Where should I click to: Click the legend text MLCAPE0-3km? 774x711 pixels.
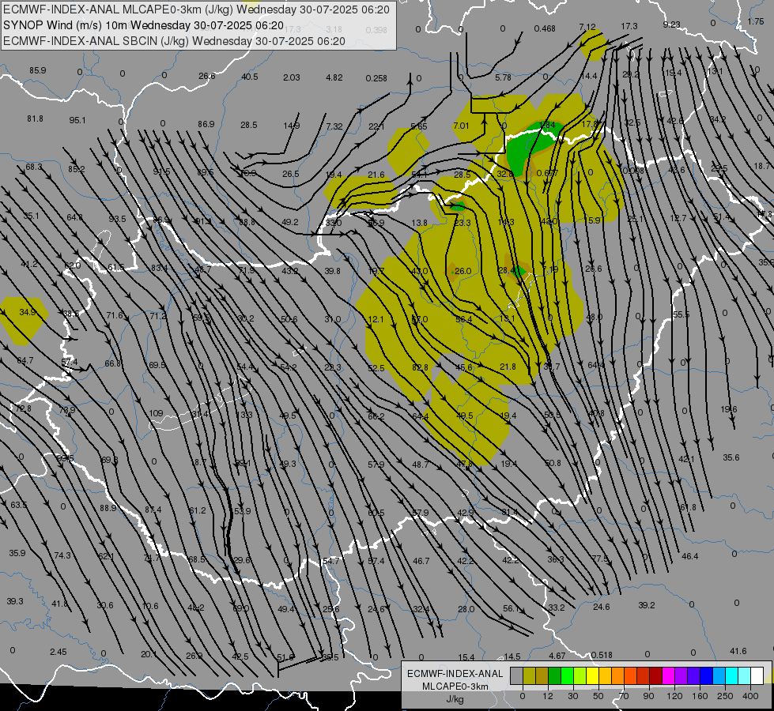(455, 687)
